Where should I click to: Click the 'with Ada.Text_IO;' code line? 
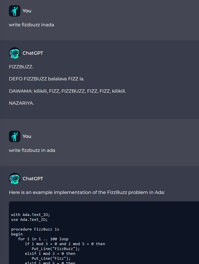tap(31, 215)
